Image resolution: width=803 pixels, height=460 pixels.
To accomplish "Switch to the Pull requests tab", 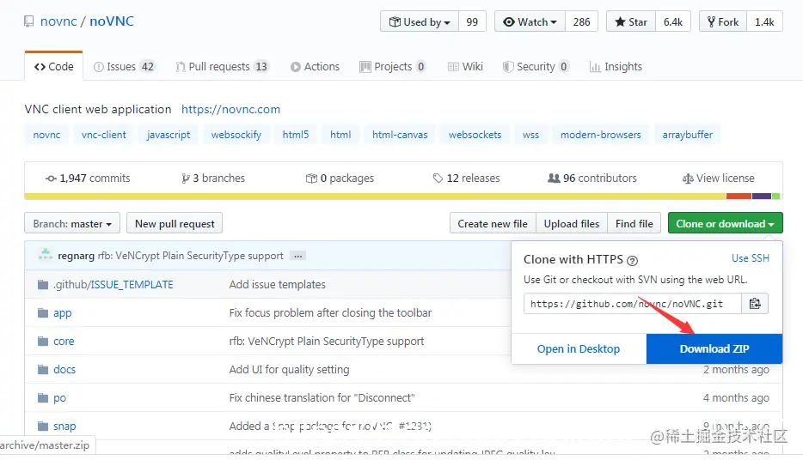I will (222, 66).
